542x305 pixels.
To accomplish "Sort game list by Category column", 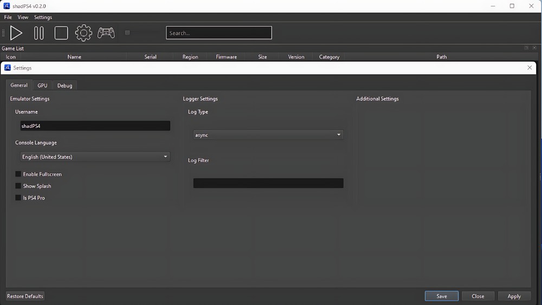I will point(329,57).
